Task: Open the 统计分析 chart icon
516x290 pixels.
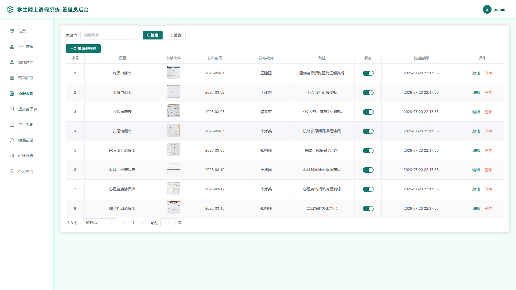Action: point(12,156)
